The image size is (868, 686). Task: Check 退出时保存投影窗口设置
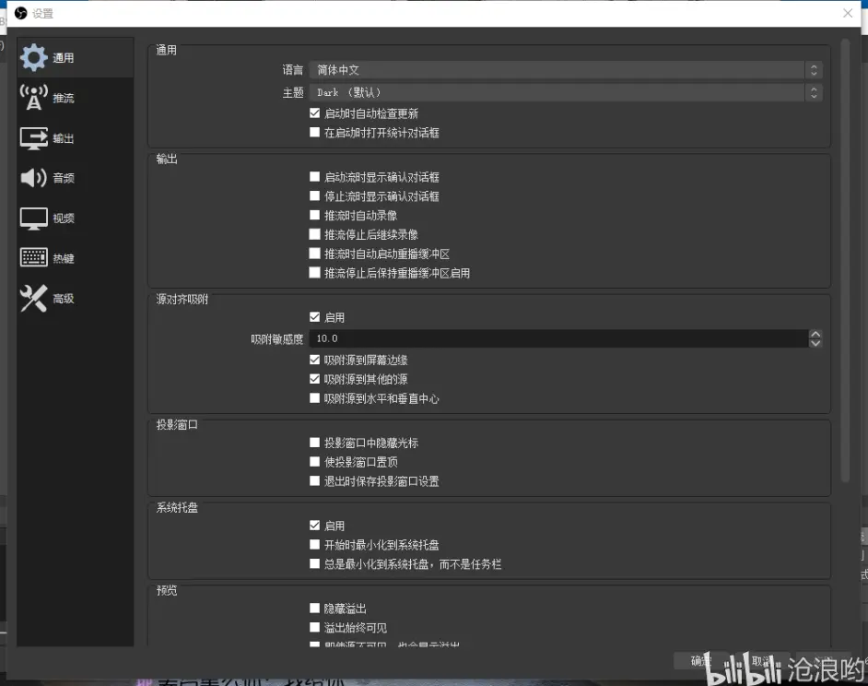coord(314,480)
